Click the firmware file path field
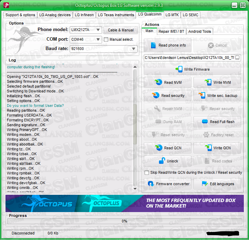Image resolution: width=249 pixels, height=240 pixels. pos(189,58)
